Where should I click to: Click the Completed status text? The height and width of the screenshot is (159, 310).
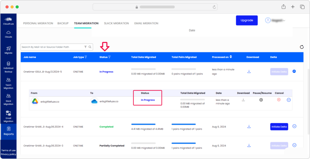pyautogui.click(x=106, y=126)
